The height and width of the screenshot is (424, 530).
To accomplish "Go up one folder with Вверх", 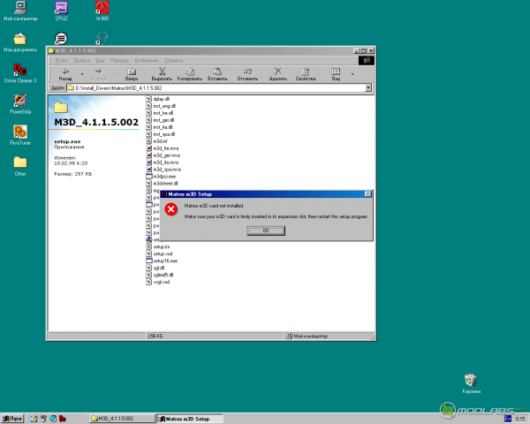I will (x=132, y=74).
